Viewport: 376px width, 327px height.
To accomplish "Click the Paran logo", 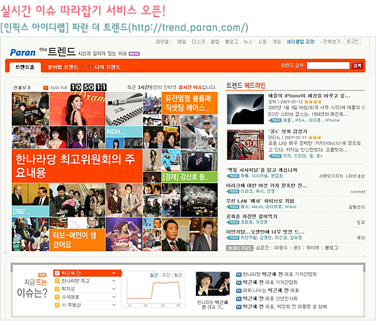I will [x=22, y=52].
